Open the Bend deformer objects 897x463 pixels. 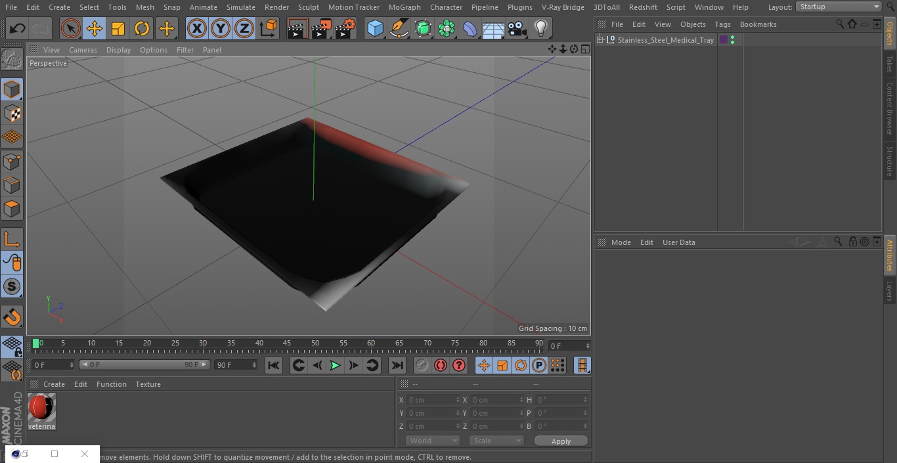[470, 28]
